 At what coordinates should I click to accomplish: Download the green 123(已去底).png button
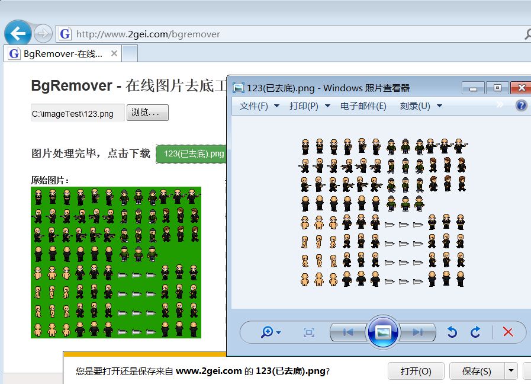pyautogui.click(x=191, y=154)
